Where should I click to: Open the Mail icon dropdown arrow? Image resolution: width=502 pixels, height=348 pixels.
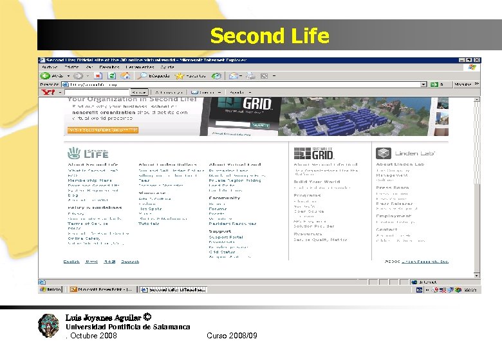click(x=241, y=76)
